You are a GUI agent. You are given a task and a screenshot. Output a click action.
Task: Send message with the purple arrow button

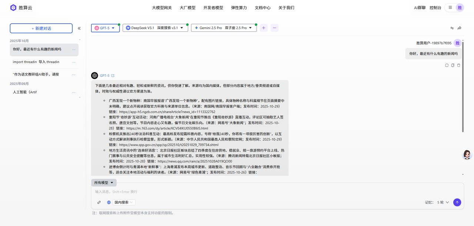[x=457, y=202]
